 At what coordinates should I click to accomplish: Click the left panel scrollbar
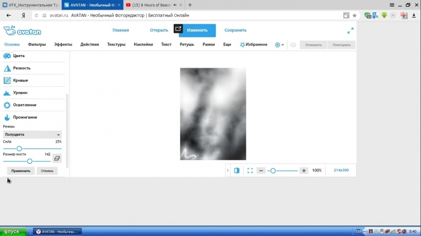click(x=67, y=131)
